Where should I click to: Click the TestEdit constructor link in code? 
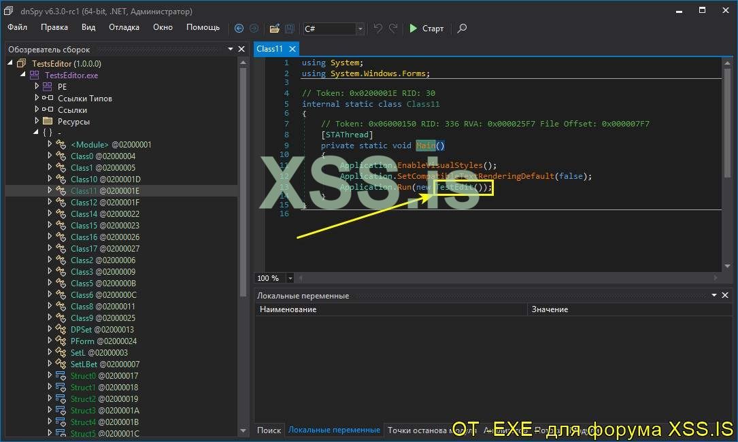click(454, 187)
